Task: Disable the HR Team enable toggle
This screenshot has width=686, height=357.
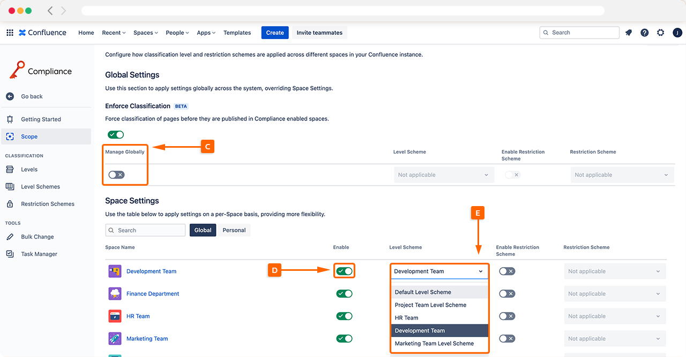Action: click(344, 316)
